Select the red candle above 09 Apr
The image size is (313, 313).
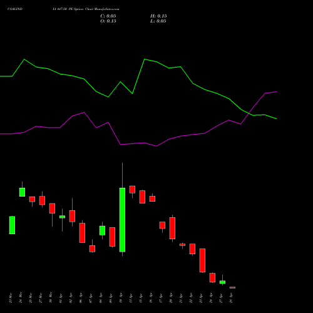[x=112, y=237]
